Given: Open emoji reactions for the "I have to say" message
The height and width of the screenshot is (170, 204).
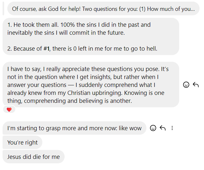Looking at the screenshot, I should click(x=186, y=85).
